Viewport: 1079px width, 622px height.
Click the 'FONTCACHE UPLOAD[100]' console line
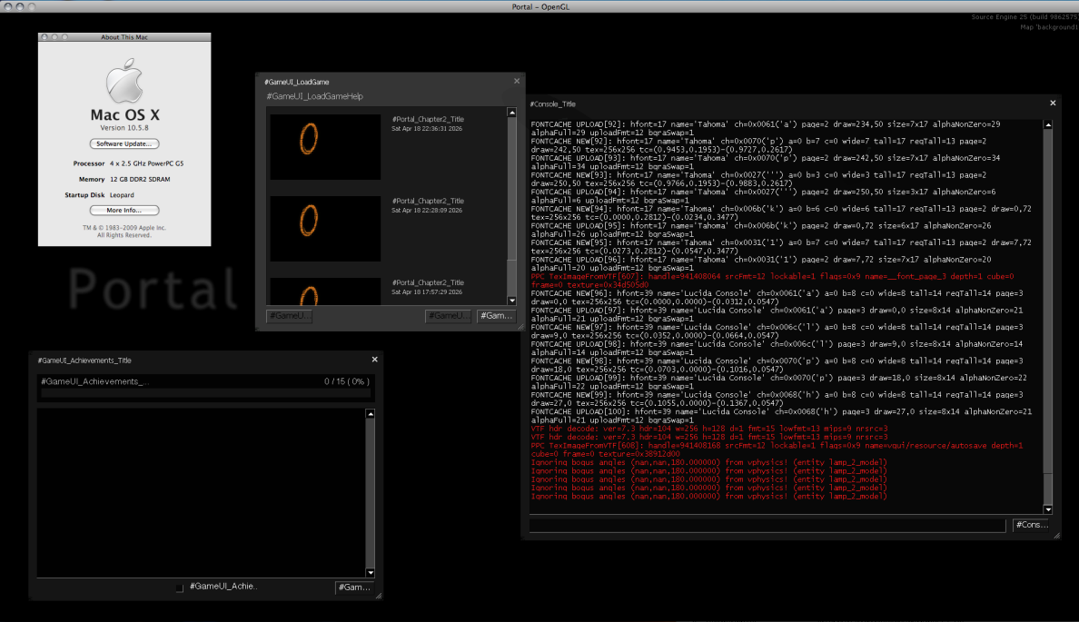tap(781, 416)
